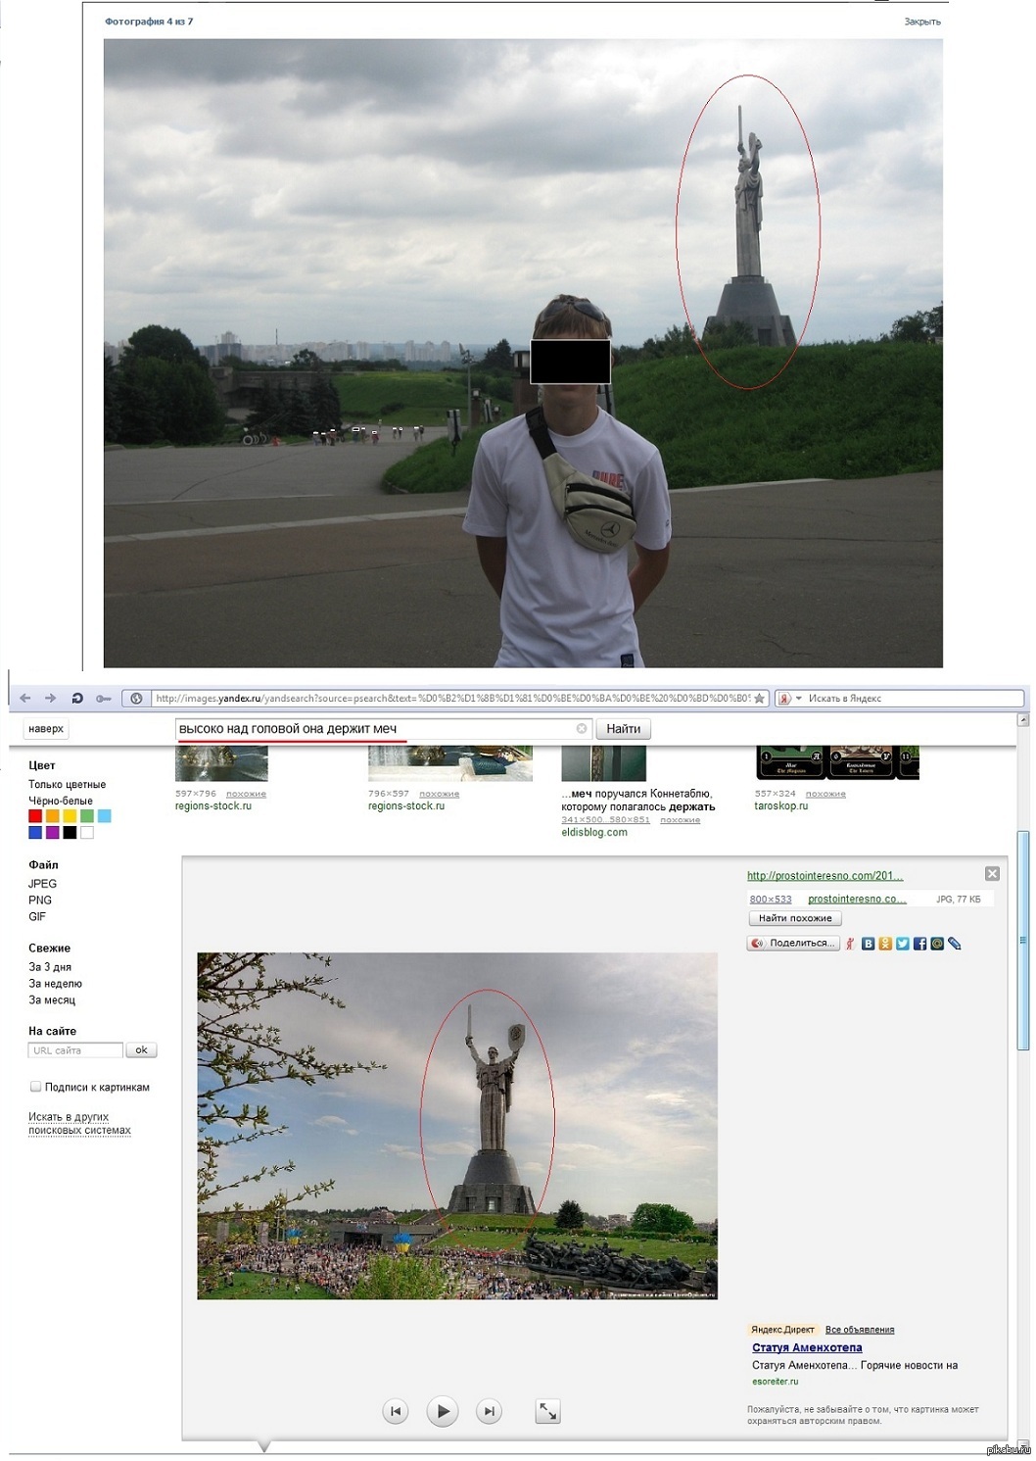The height and width of the screenshot is (1461, 1036).
Task: Skip to the next image in slideshow
Action: (x=489, y=1411)
